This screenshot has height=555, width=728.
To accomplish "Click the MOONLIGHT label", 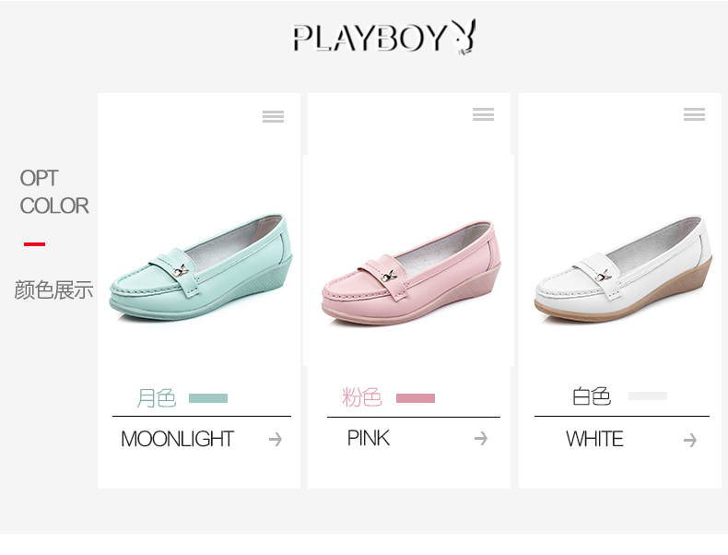I will pyautogui.click(x=177, y=439).
